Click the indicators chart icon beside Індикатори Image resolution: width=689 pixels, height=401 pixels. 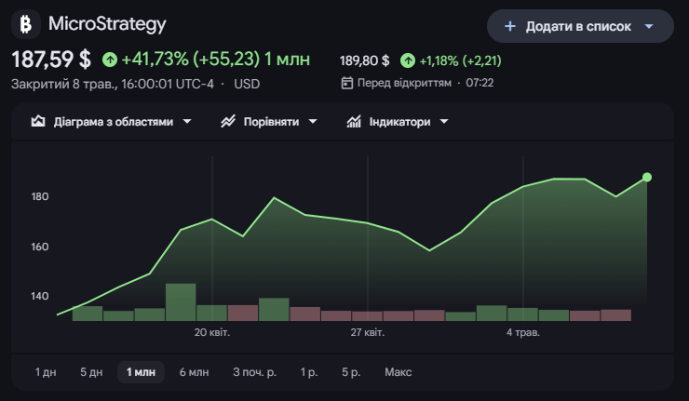(354, 121)
